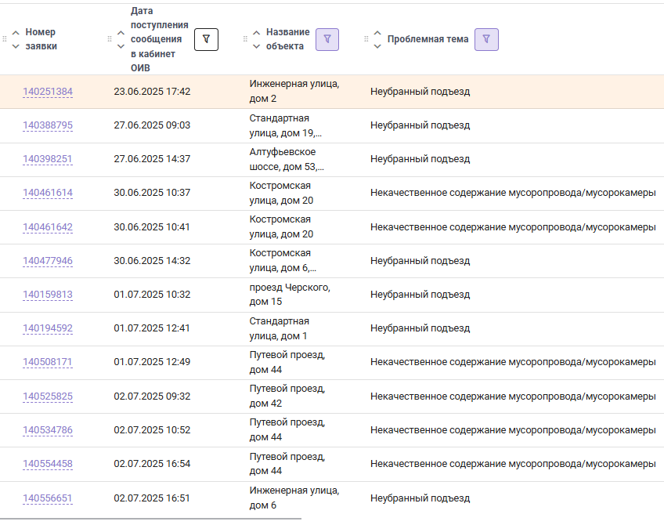Open request 140388795

click(48, 125)
